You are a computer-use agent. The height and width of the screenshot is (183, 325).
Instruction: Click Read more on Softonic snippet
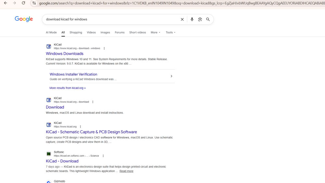(x=126, y=171)
